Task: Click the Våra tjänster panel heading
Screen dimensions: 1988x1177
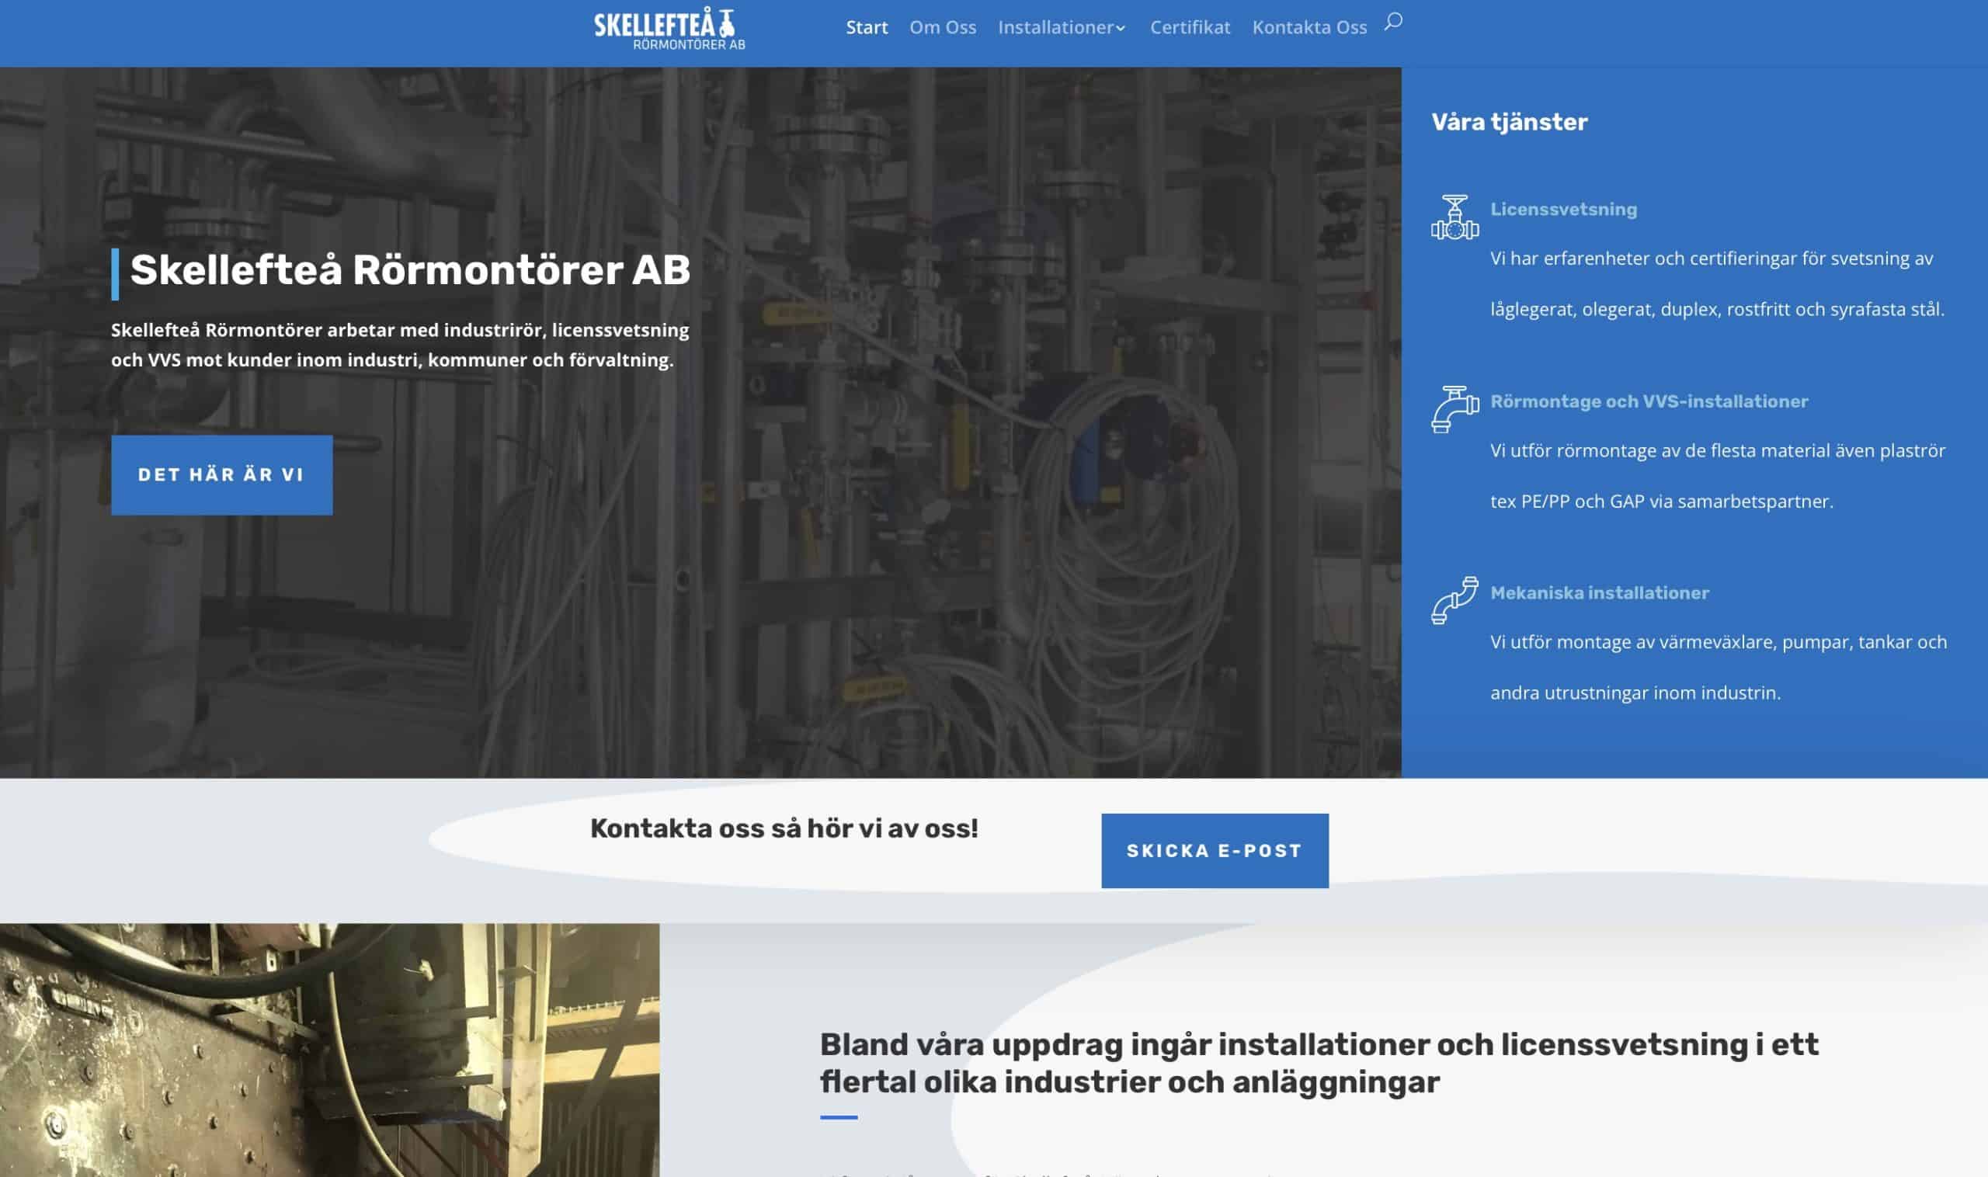Action: tap(1509, 122)
